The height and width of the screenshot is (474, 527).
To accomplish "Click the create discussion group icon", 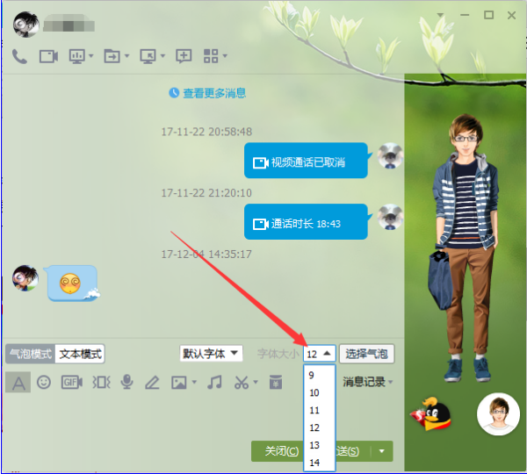I will pyautogui.click(x=184, y=56).
